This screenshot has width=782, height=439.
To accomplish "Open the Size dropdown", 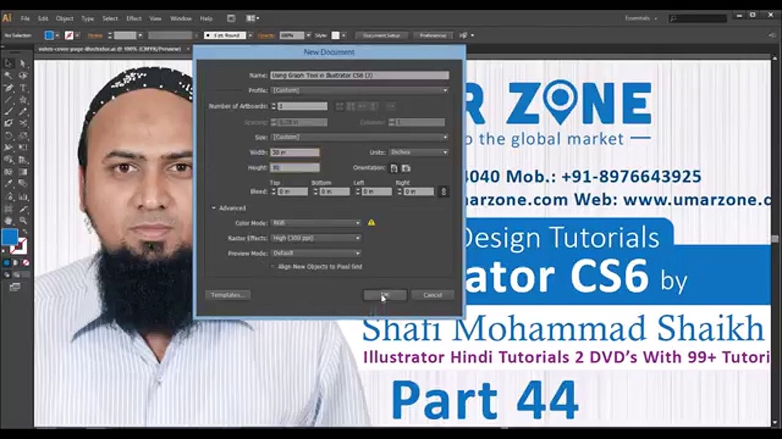I will 360,137.
